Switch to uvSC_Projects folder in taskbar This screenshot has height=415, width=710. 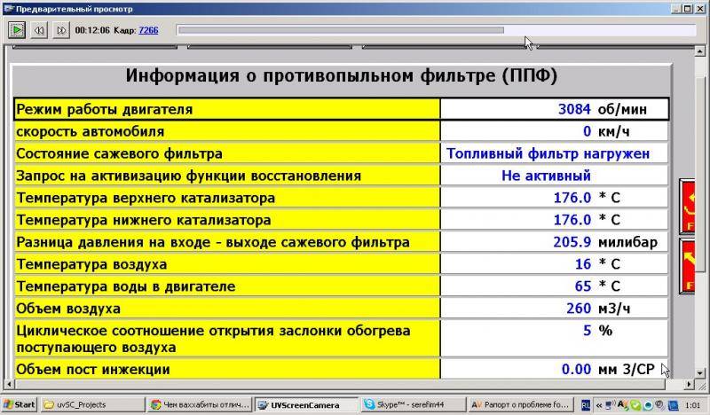coord(93,404)
